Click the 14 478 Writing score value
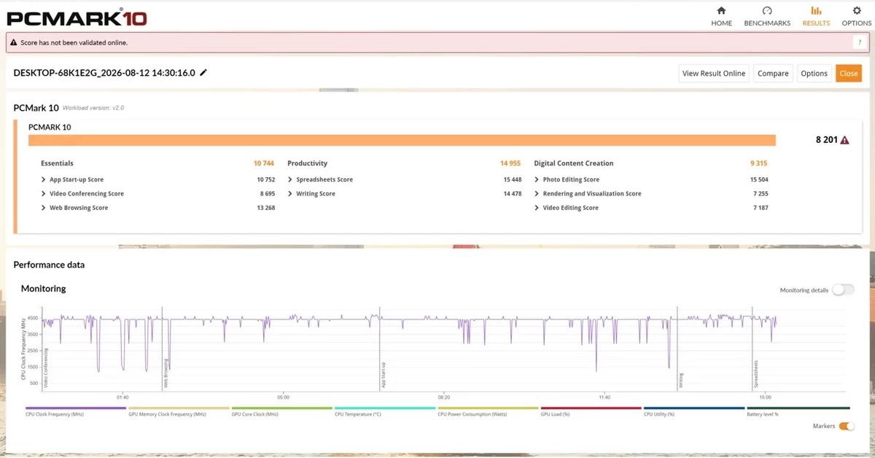 (512, 194)
